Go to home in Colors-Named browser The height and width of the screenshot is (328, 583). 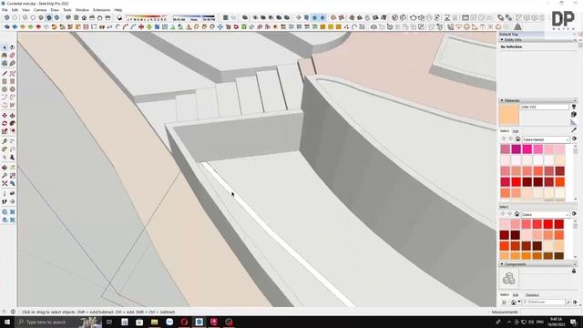click(517, 139)
